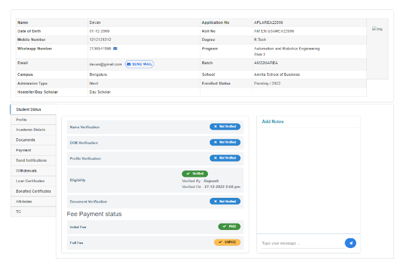Open Send Notifications tab
Screen dimensions: 402x265
pos(32,161)
